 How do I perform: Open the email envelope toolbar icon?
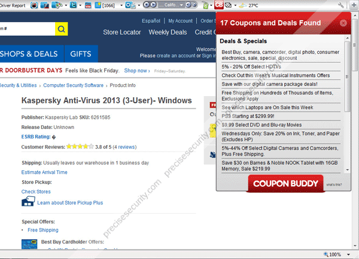tap(229, 5)
